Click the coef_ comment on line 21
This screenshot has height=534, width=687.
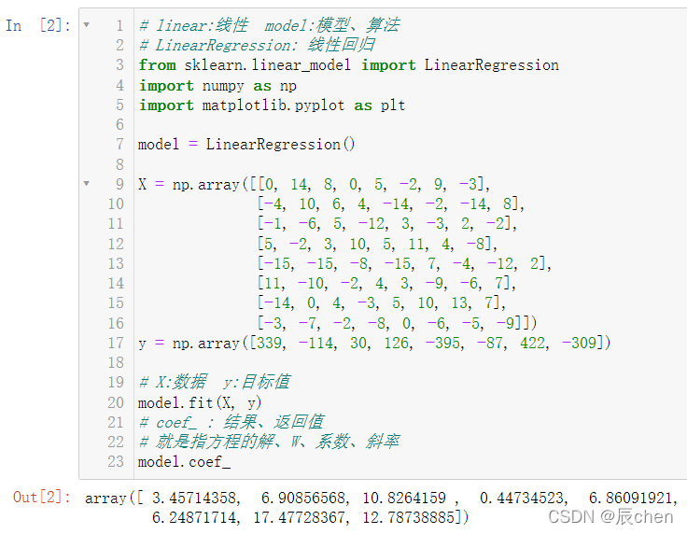coord(231,422)
